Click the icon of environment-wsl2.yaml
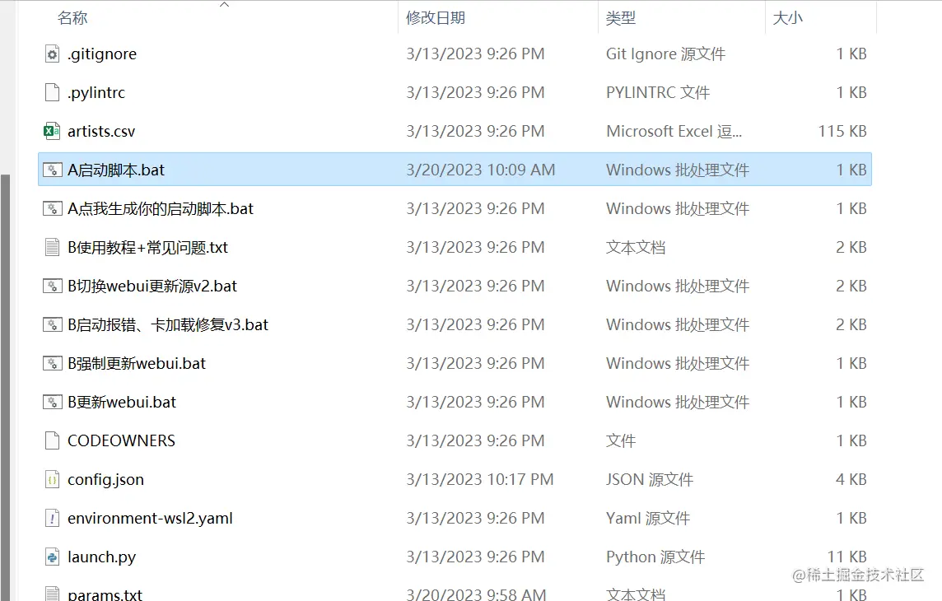 [x=52, y=518]
